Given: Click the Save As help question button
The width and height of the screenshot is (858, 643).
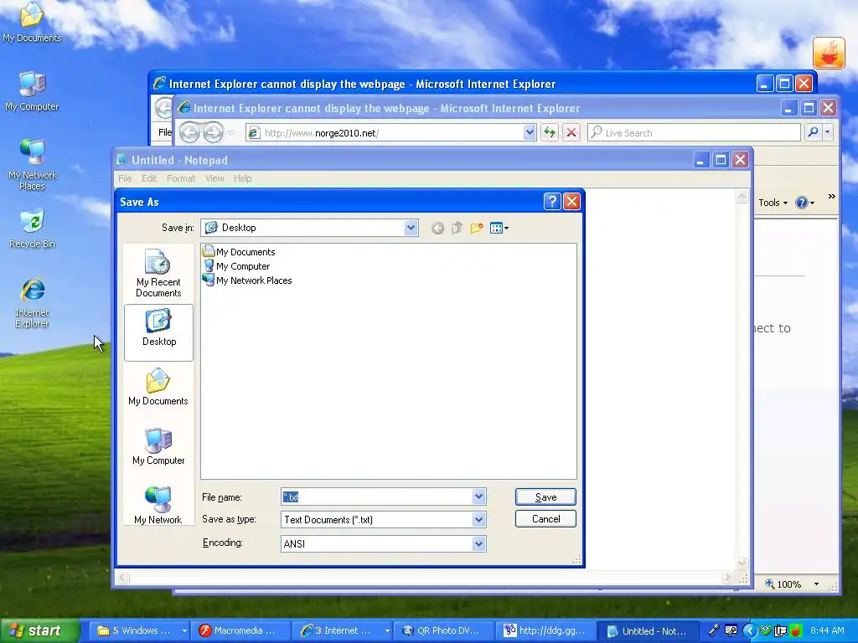Looking at the screenshot, I should tap(552, 202).
